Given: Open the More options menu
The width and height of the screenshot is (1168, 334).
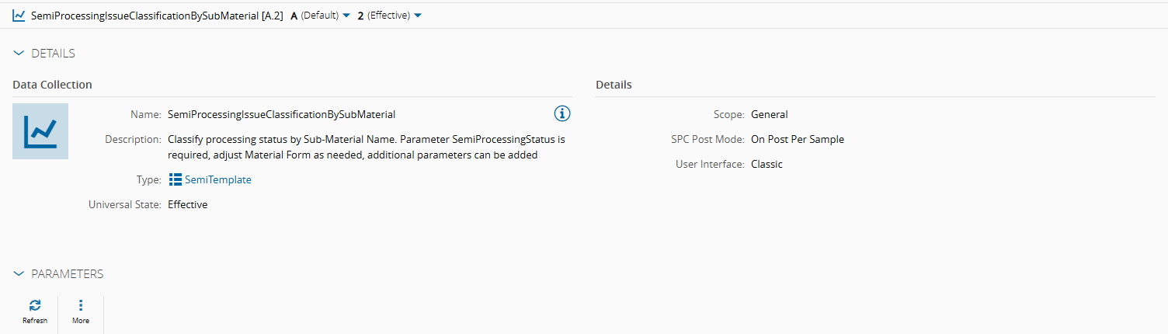Looking at the screenshot, I should pyautogui.click(x=81, y=306).
